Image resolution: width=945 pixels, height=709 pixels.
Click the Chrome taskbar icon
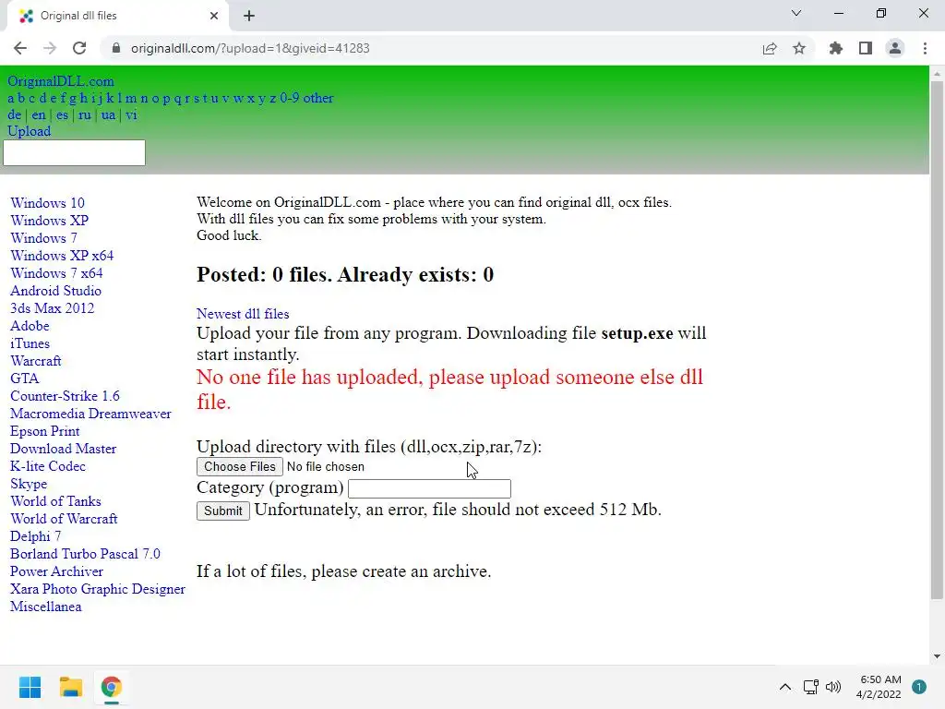pos(111,687)
